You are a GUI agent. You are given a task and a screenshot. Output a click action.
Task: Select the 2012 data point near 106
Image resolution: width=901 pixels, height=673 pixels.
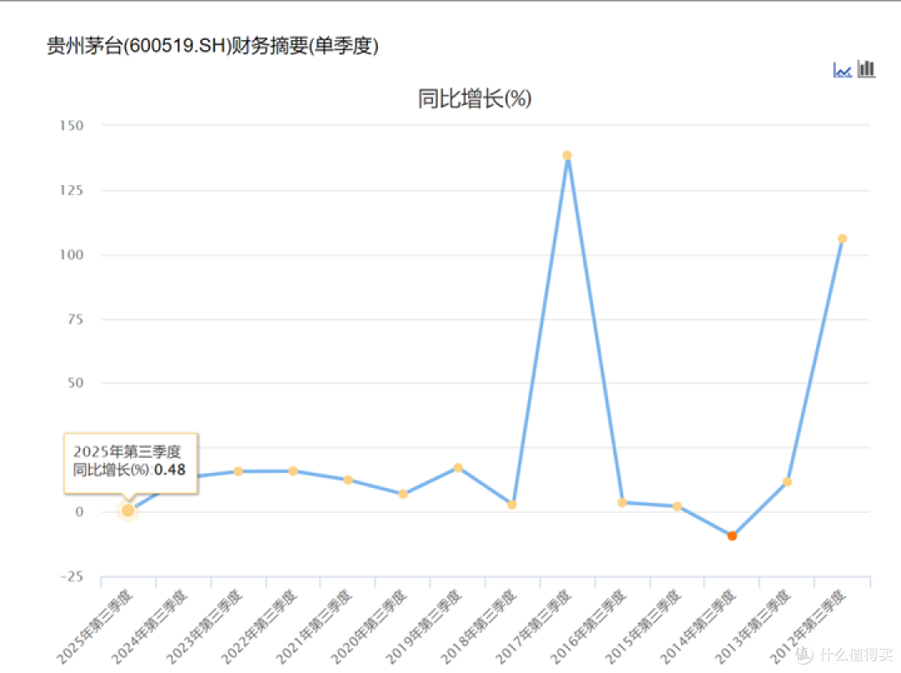tap(842, 239)
